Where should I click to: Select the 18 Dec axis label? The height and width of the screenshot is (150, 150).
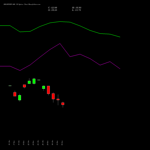coord(19,142)
